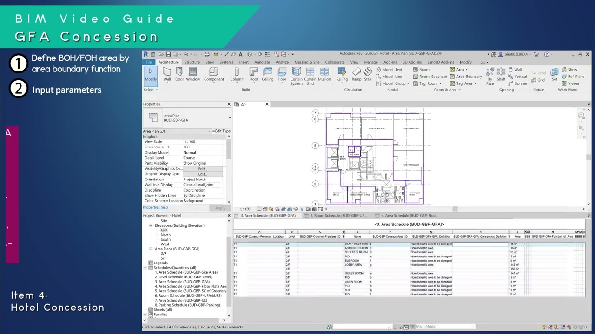The image size is (595, 334).
Task: Click Edit Type in Properties panel
Action: [221, 131]
